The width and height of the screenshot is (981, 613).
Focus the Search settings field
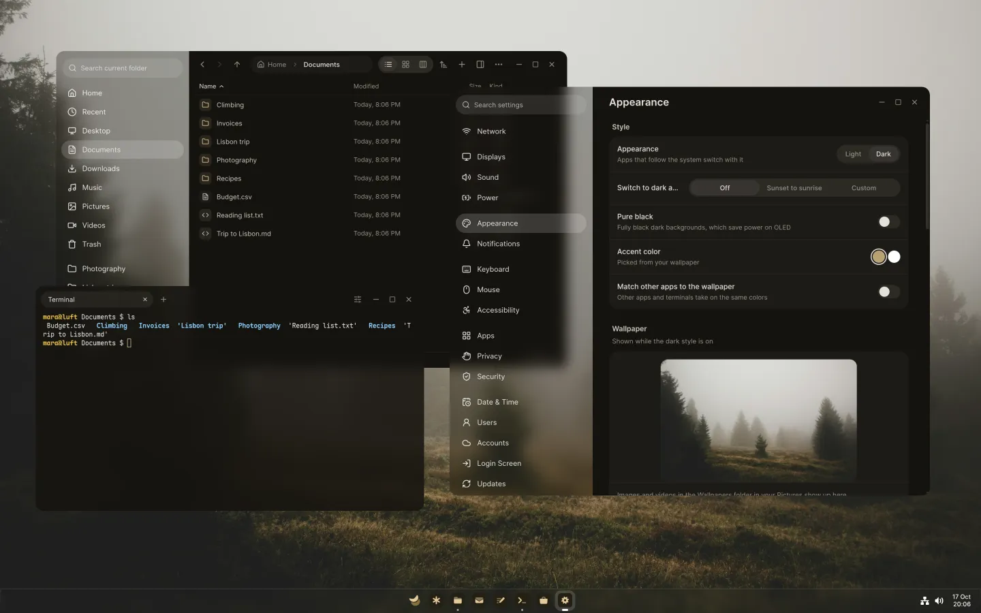coord(521,105)
